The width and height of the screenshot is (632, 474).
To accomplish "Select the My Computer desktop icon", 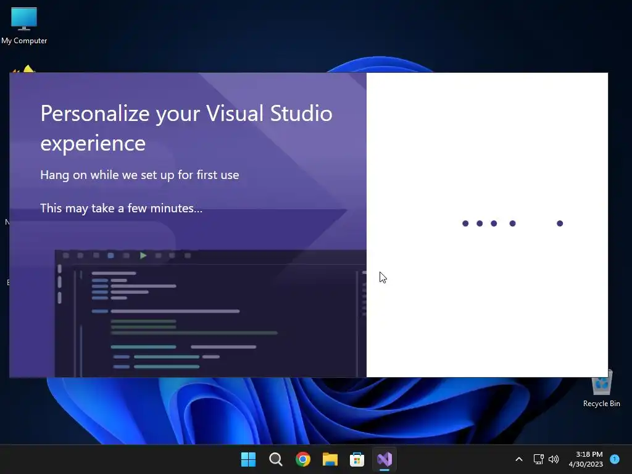I will (24, 26).
